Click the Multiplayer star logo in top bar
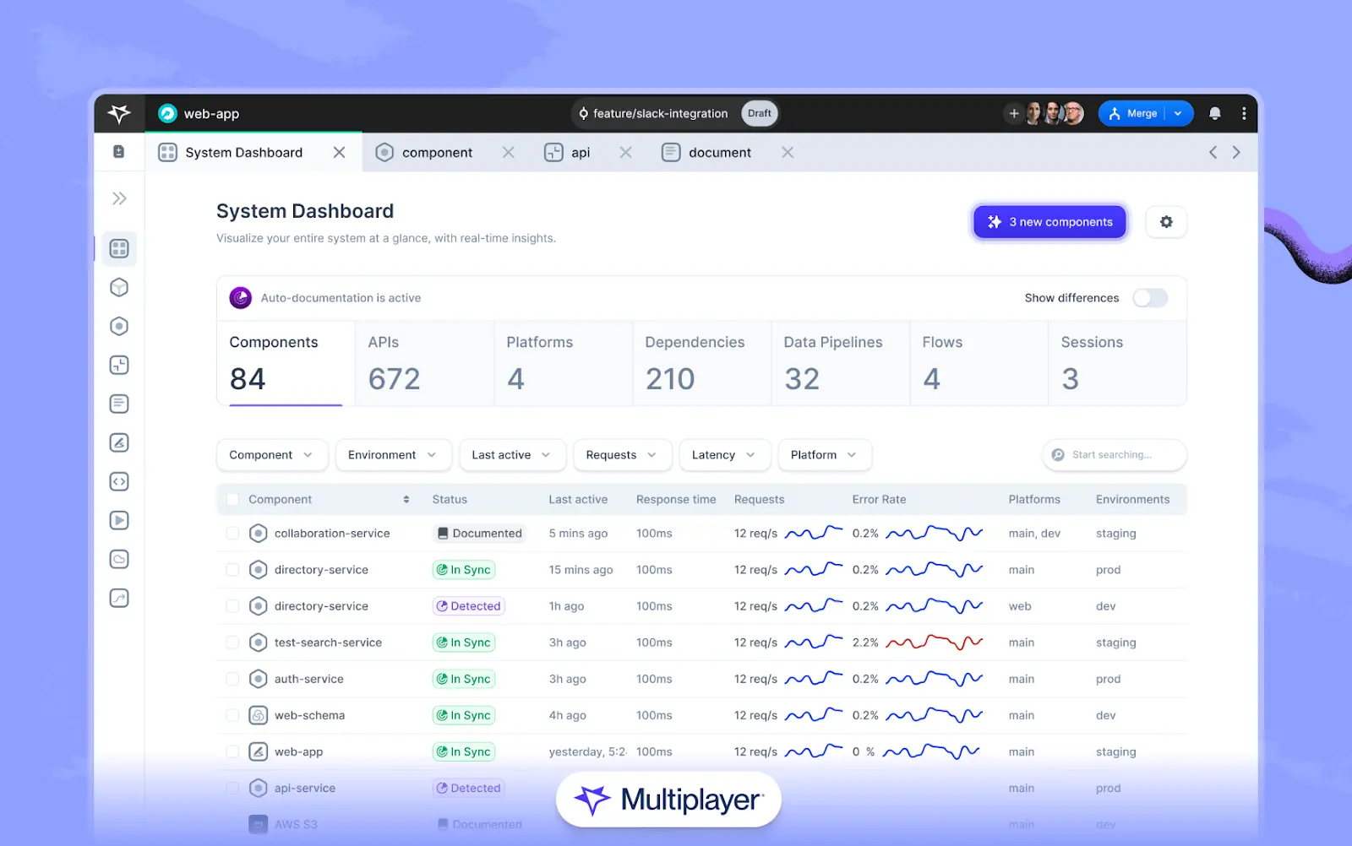 click(x=119, y=113)
